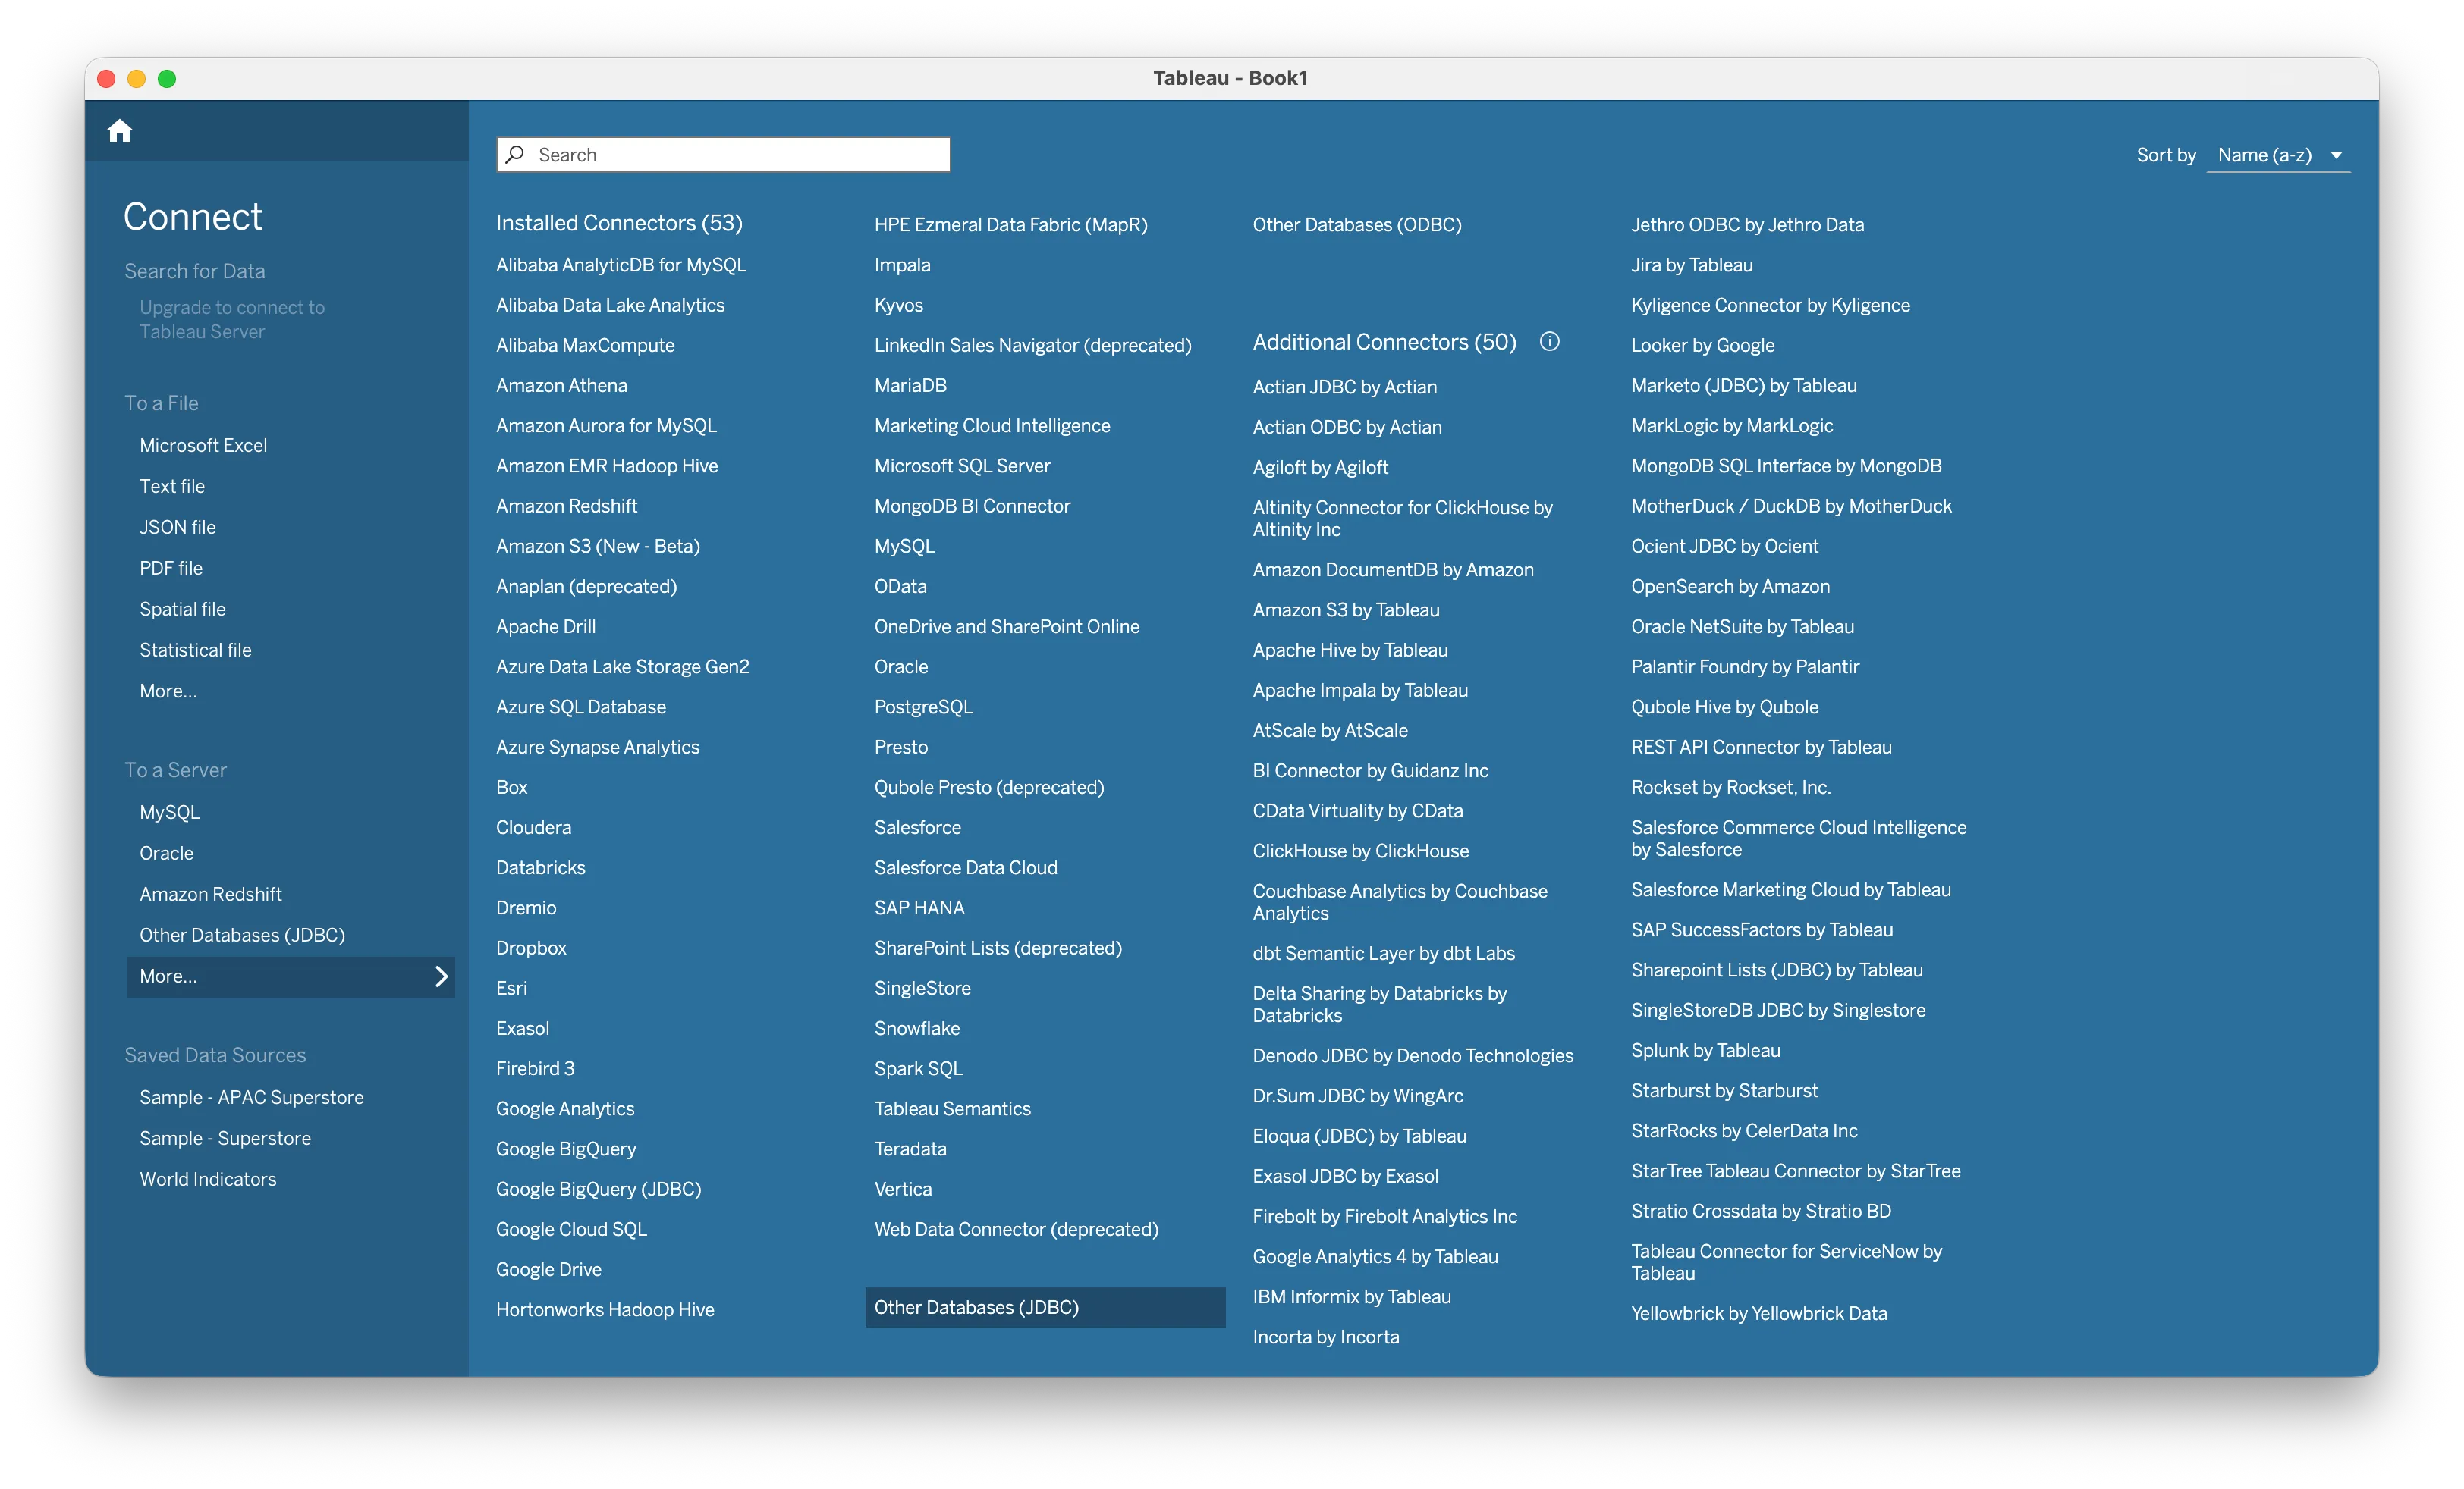Select Oracle in the left sidebar
Viewport: 2464px width, 1489px height.
pos(167,854)
